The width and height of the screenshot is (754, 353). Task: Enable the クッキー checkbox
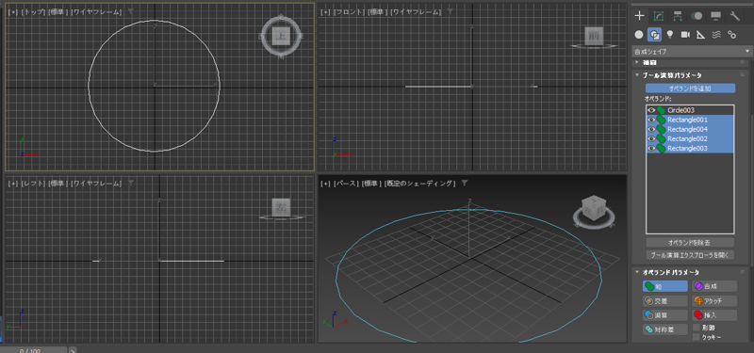click(696, 337)
